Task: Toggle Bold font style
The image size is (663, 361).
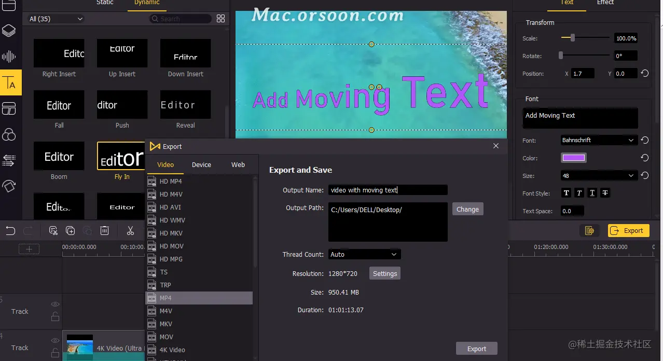Action: click(567, 193)
